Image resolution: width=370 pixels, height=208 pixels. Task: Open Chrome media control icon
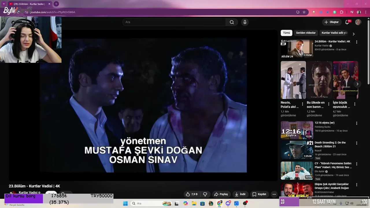coord(352,12)
